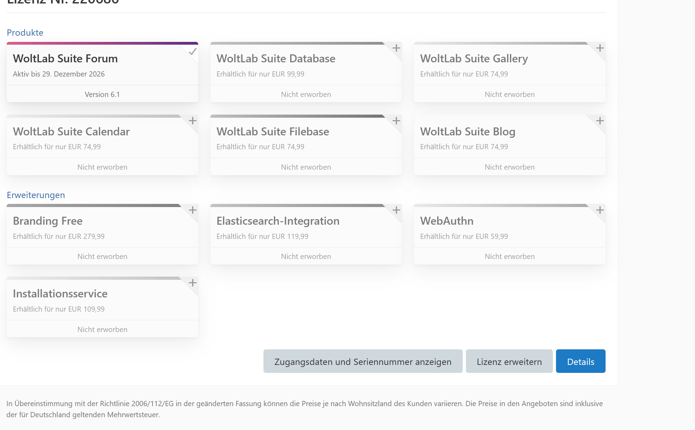This screenshot has height=430, width=695.
Task: Add Installationsservice via plus icon
Action: click(193, 283)
